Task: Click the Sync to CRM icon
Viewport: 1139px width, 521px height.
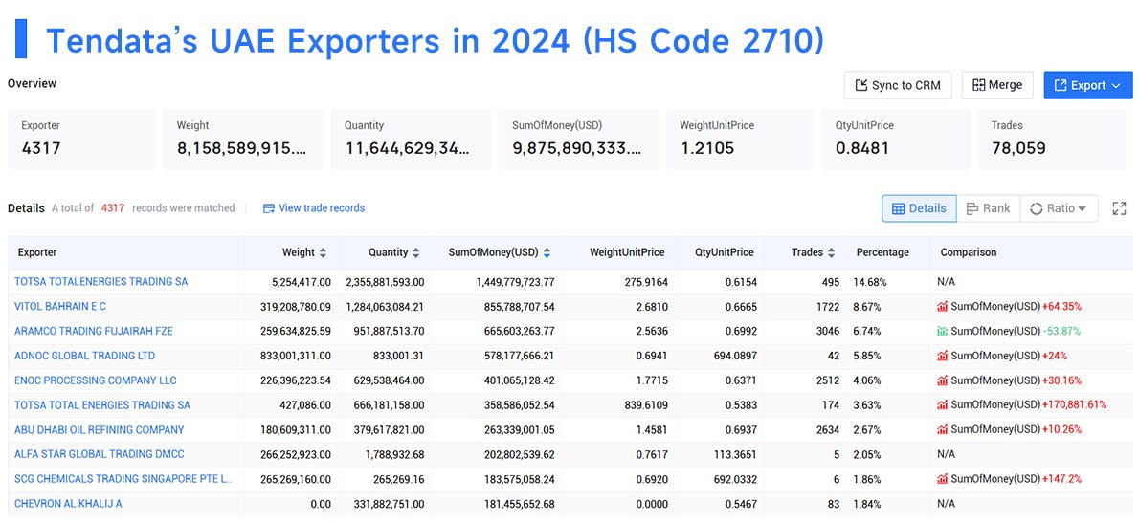Action: 861,85
